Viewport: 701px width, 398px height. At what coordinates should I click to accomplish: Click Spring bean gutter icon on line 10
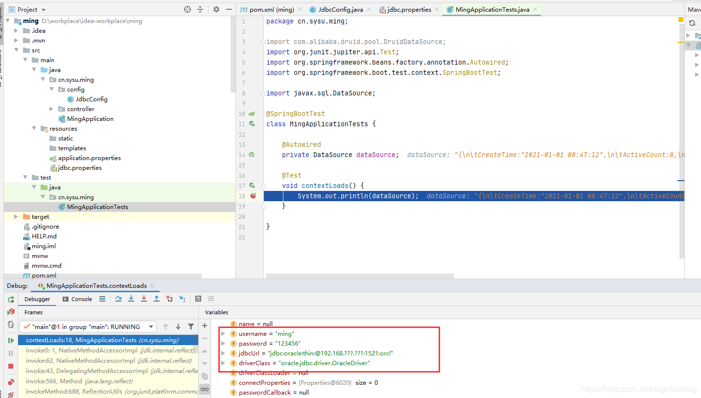(x=252, y=114)
